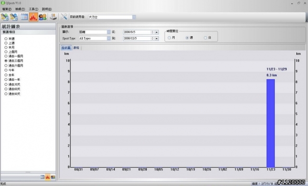This screenshot has width=308, height=186.
Task: Select the 上週 radio option
Action: point(10,43)
